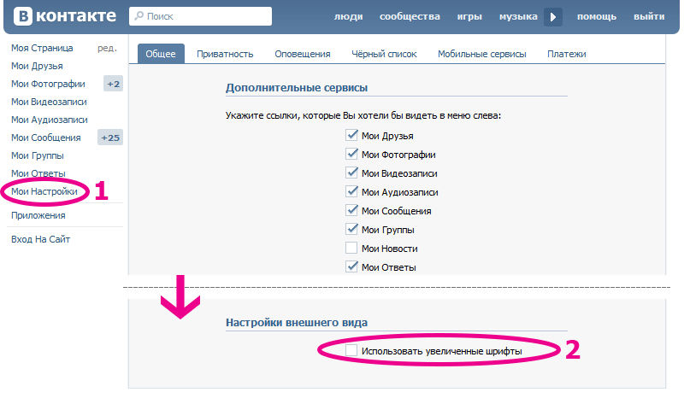Open Мои Группы in sidebar
The width and height of the screenshot is (684, 398).
38,155
